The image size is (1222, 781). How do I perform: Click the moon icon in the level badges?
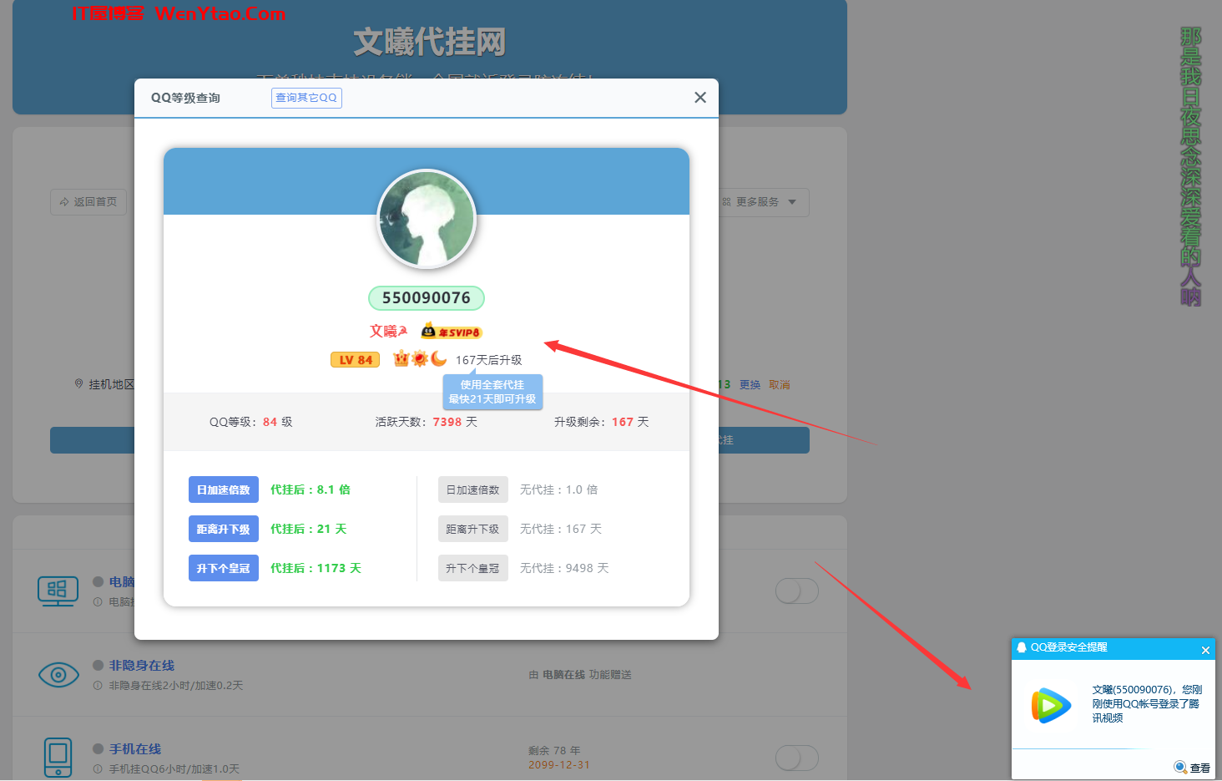click(x=437, y=358)
